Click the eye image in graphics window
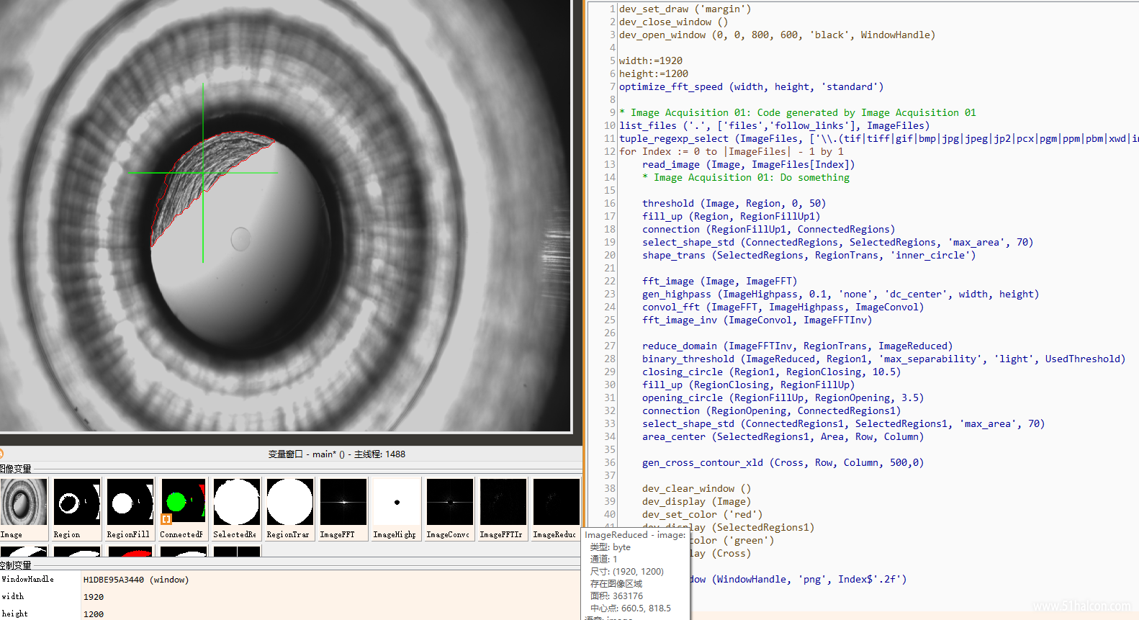 point(286,216)
